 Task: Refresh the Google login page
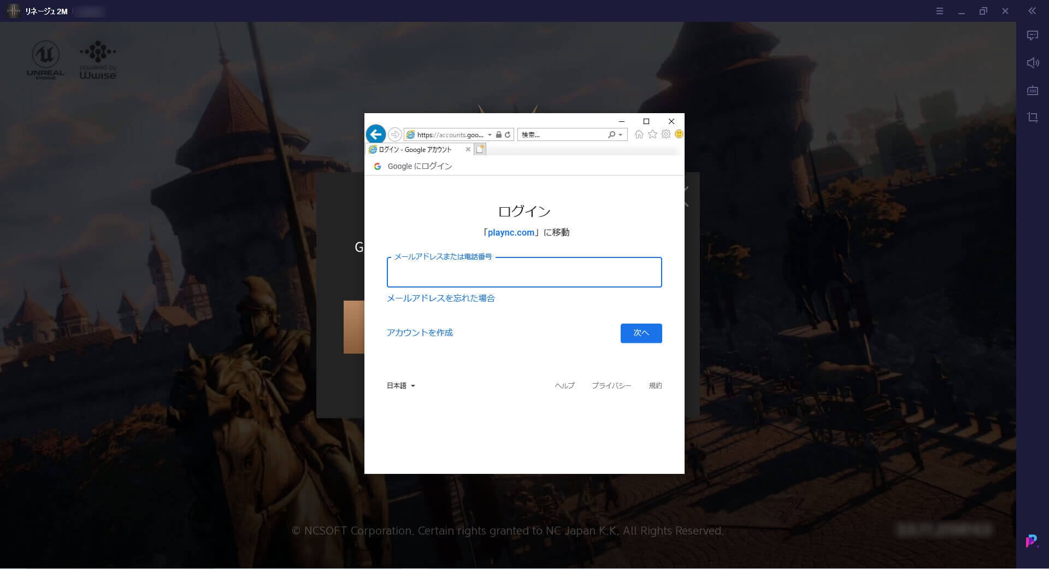[x=508, y=134]
